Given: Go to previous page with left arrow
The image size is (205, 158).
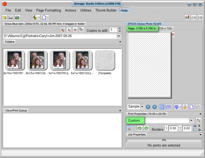Looking at the screenshot, I should [x=148, y=107].
